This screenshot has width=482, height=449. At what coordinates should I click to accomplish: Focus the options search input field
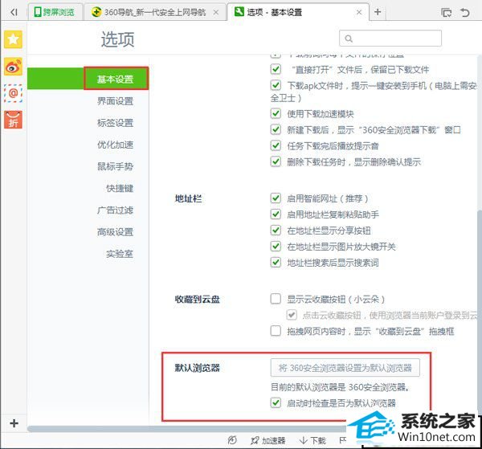(390, 39)
